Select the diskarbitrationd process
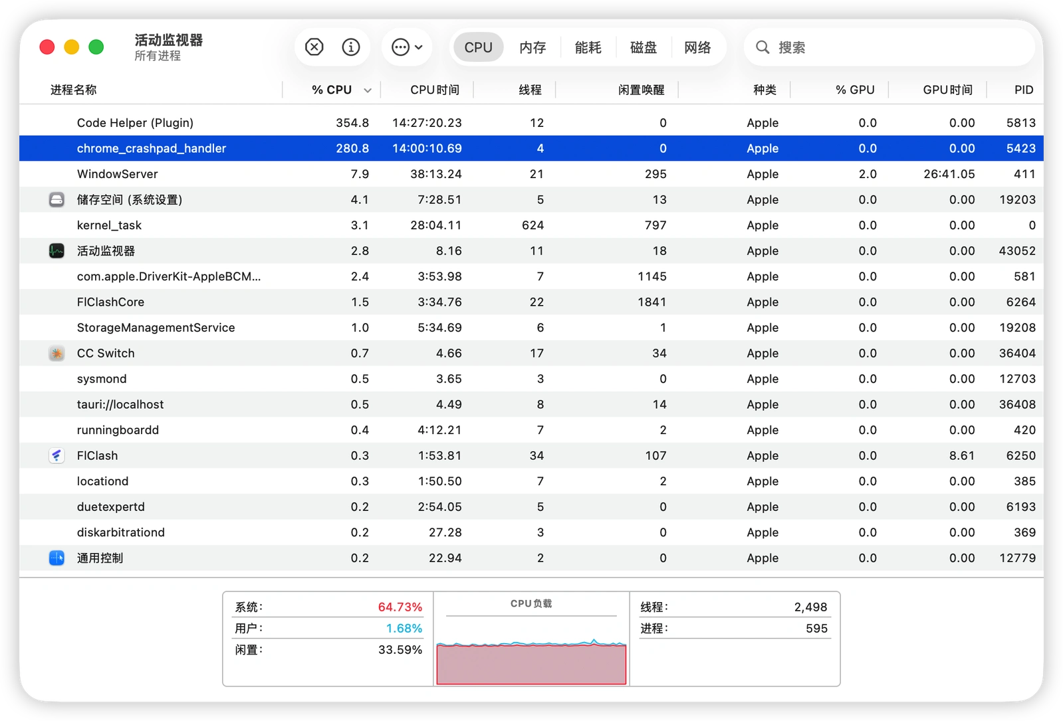The image size is (1063, 721). 531,532
